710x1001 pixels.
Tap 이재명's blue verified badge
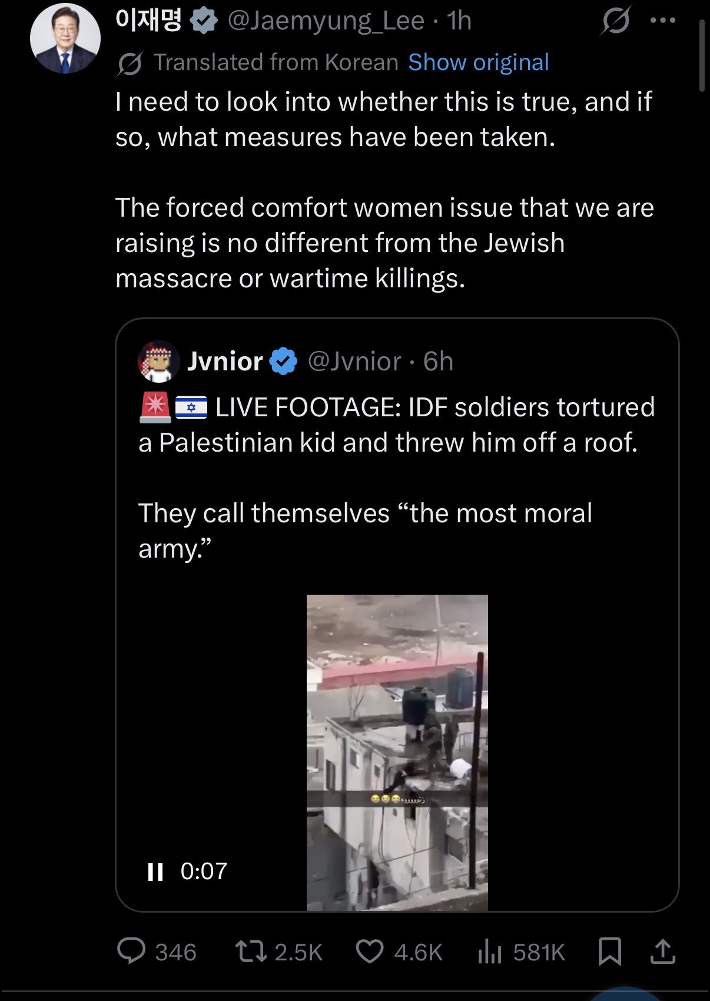click(204, 21)
